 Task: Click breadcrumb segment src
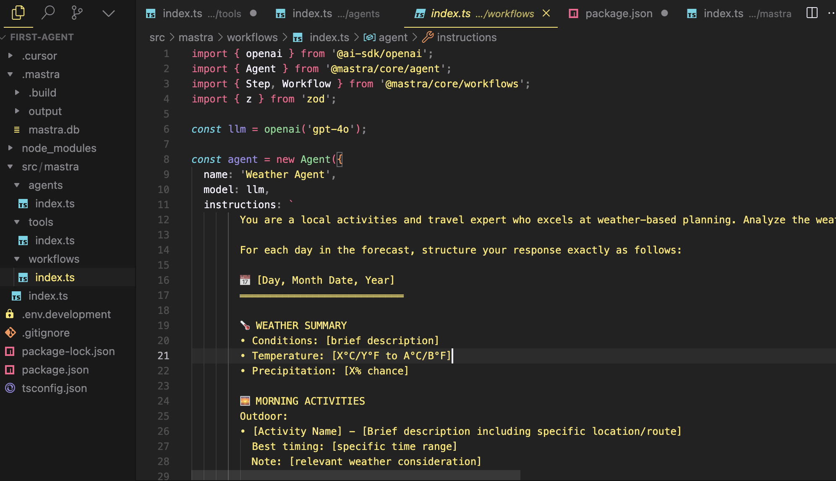(157, 37)
